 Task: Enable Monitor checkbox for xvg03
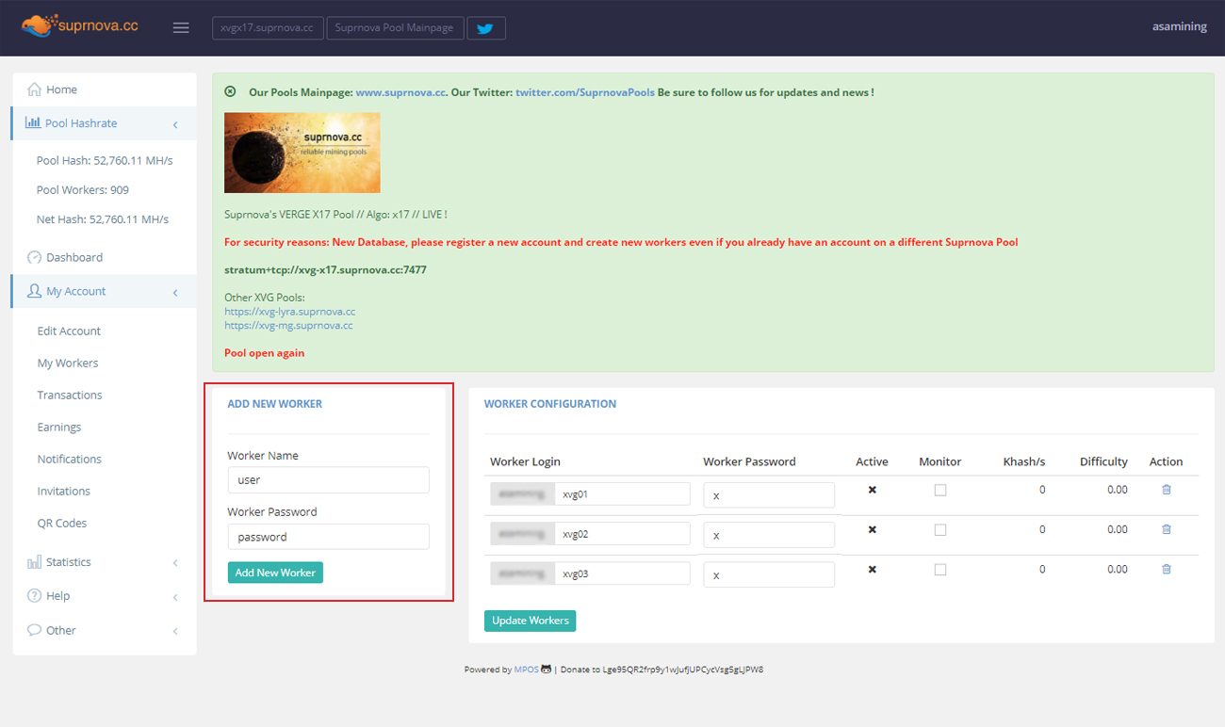click(x=940, y=570)
